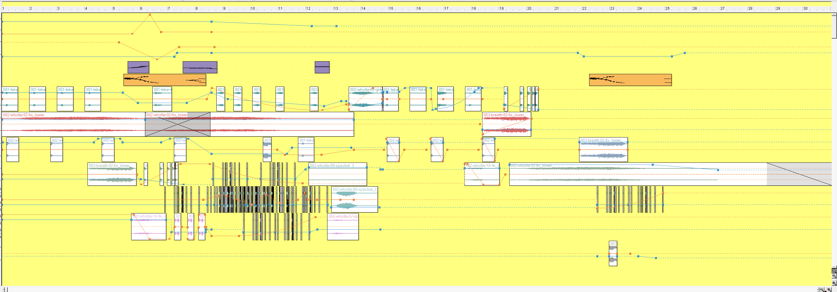This screenshot has width=837, height=292.
Task: Click the horizontal zoom-in magnifier icon
Action: coord(829,289)
